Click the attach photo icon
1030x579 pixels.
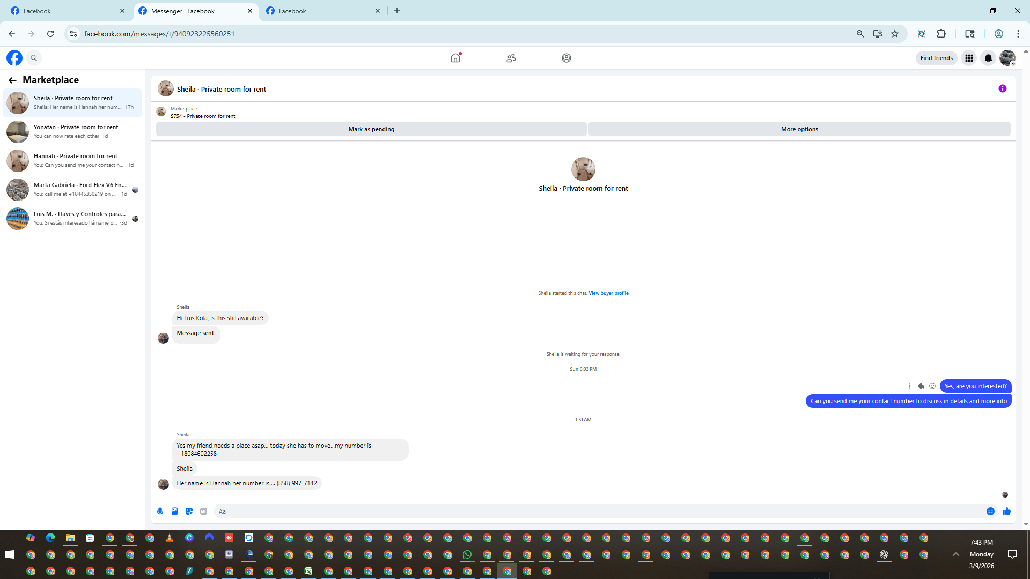174,511
